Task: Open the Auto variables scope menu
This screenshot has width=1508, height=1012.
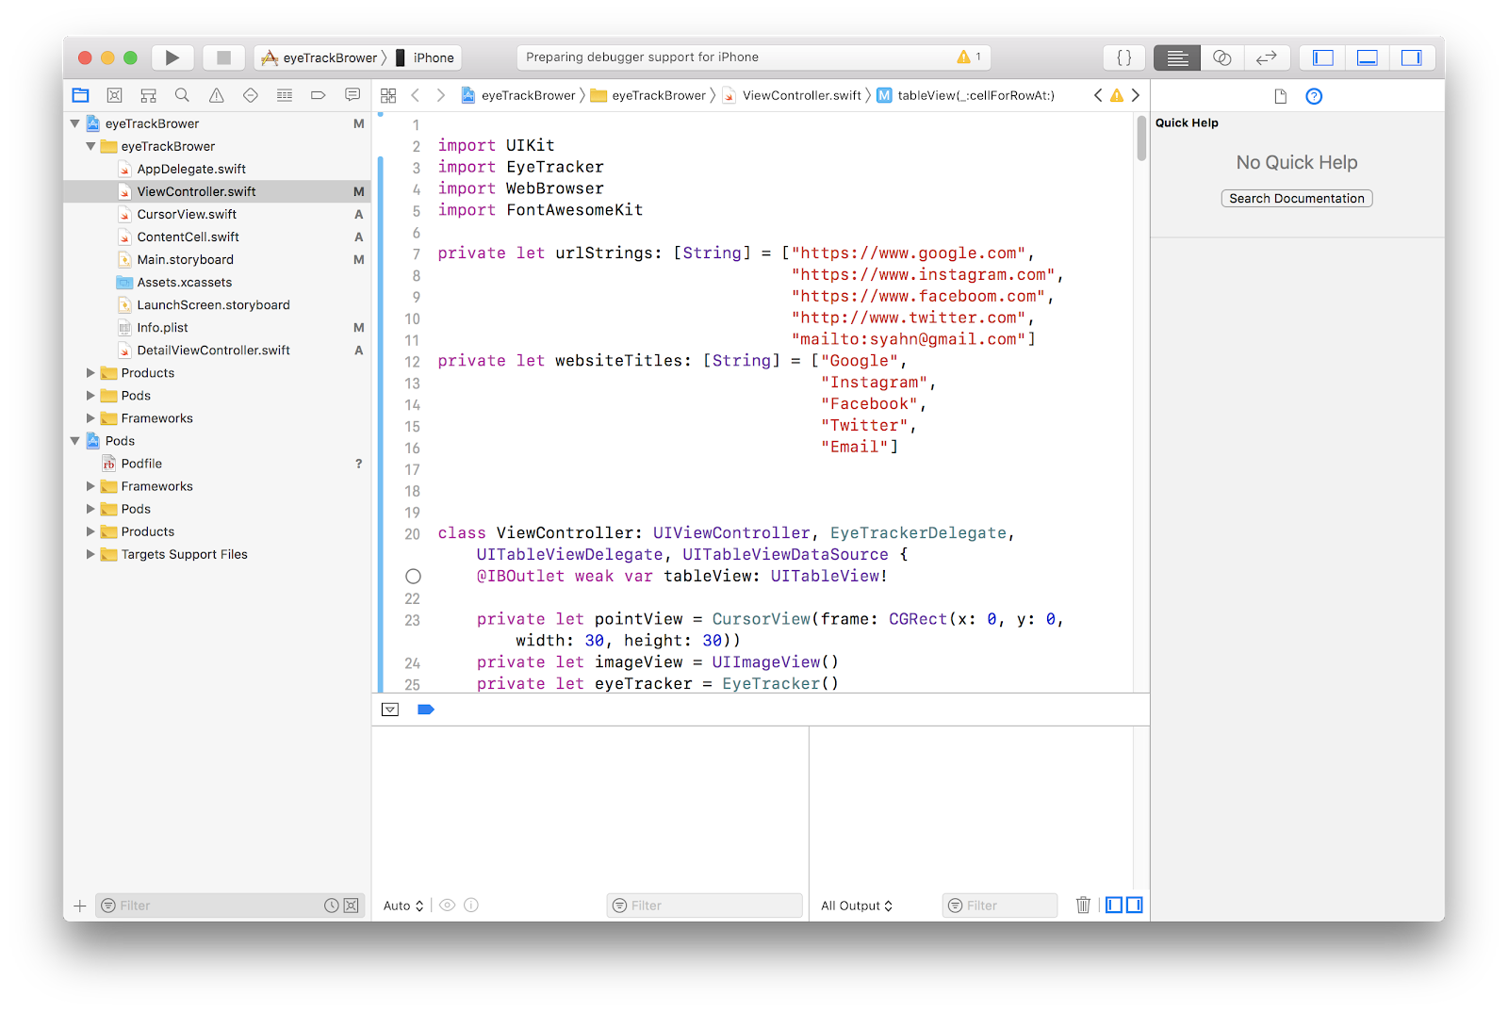Action: pos(403,906)
